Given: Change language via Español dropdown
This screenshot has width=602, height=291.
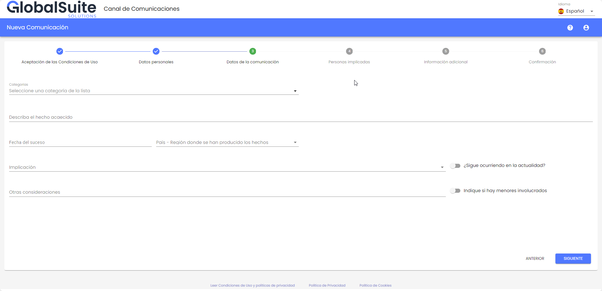Looking at the screenshot, I should (x=576, y=11).
